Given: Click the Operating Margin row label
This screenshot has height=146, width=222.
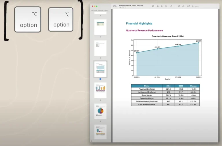Looking at the screenshot, I should point(147,98).
